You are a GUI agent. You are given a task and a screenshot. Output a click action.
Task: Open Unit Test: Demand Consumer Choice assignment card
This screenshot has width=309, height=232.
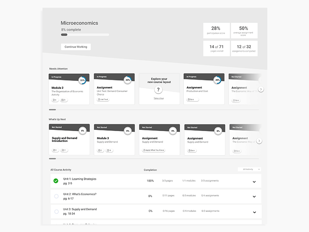(x=114, y=89)
